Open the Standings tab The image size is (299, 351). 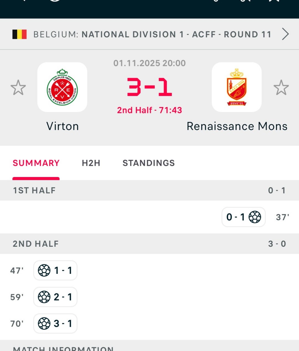(x=149, y=163)
